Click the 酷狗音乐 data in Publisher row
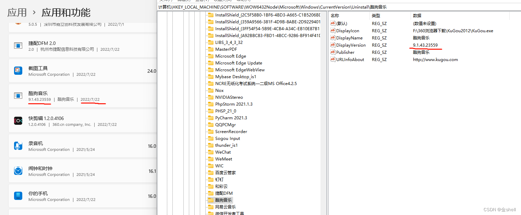The width and height of the screenshot is (521, 215). [x=421, y=52]
